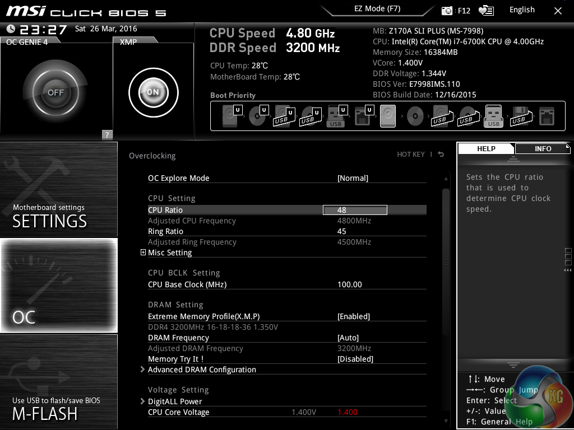Click the date Sat 26 Mar, 2016
This screenshot has width=574, height=430.
point(106,29)
